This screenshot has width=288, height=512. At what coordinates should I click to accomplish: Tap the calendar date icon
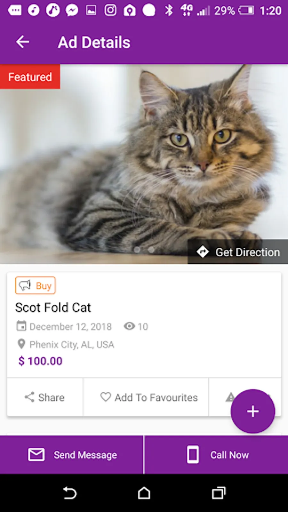[x=21, y=326]
